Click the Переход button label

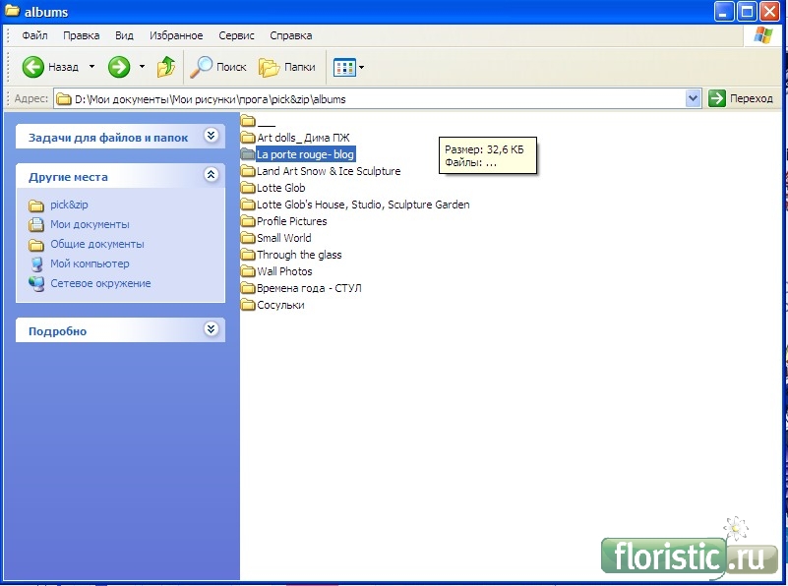[752, 98]
